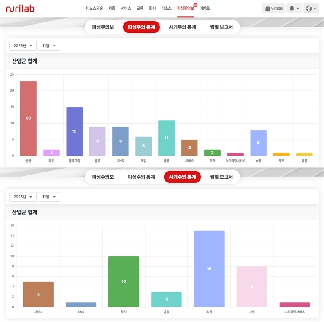Click the red highlighted 피싱주의 통계 tab
Viewport: 324px width, 322px height.
tap(141, 27)
